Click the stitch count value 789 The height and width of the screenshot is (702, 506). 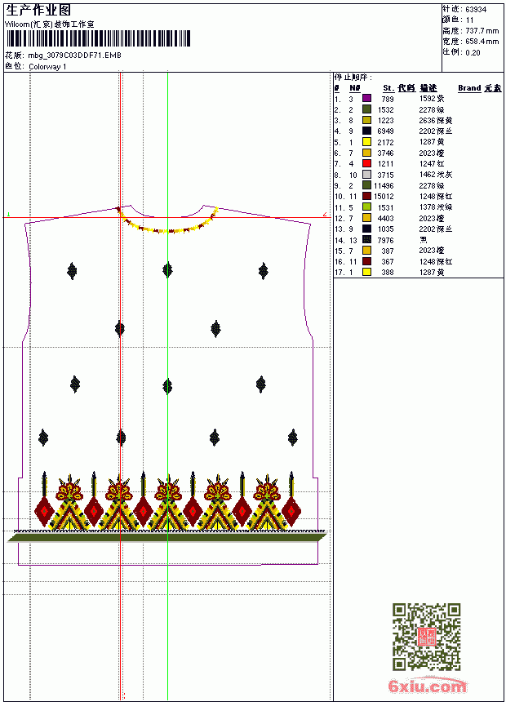point(388,99)
